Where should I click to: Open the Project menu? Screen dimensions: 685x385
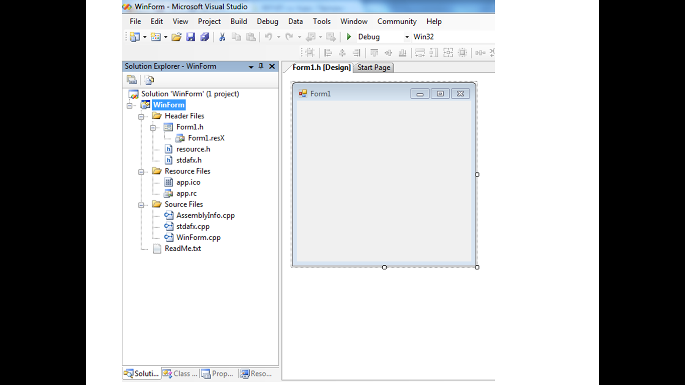click(x=209, y=22)
